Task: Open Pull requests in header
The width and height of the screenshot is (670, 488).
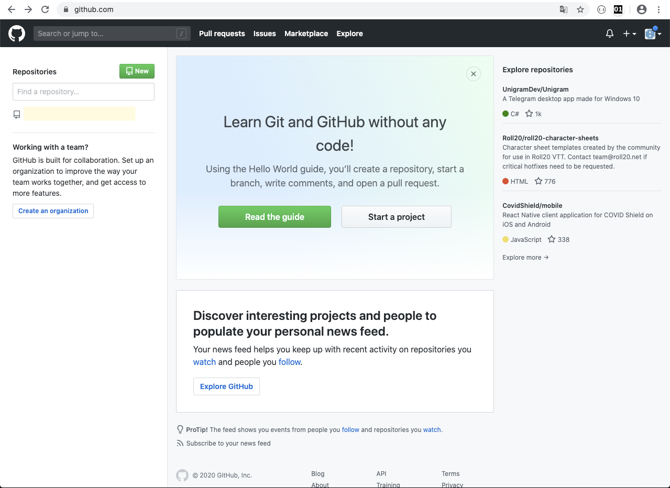Action: (222, 34)
